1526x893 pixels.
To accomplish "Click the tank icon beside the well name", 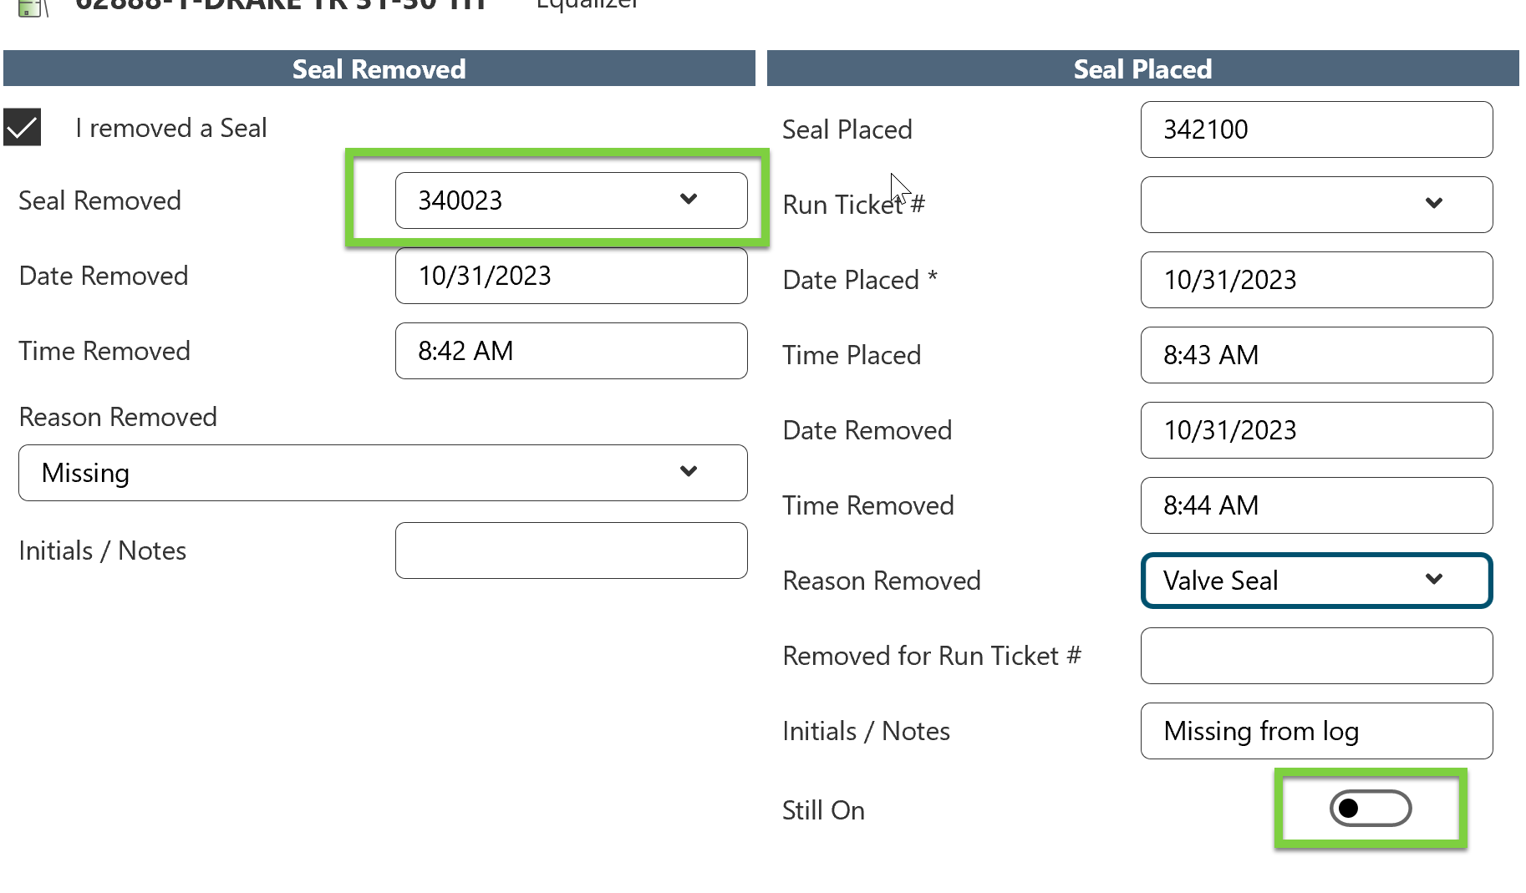I will 30,8.
